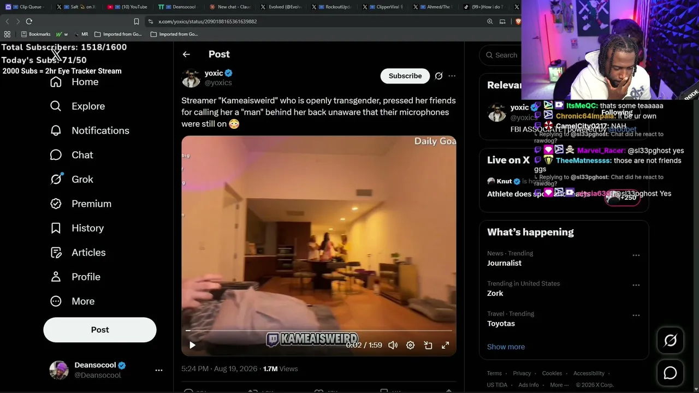Open the Privacy footer link
The image size is (699, 393).
[x=522, y=373]
